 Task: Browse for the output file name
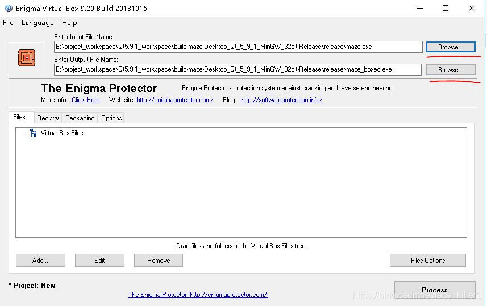(x=451, y=70)
